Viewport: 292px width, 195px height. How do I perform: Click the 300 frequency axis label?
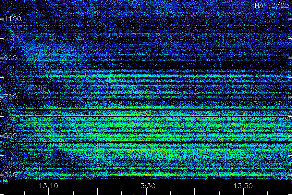tap(10, 175)
